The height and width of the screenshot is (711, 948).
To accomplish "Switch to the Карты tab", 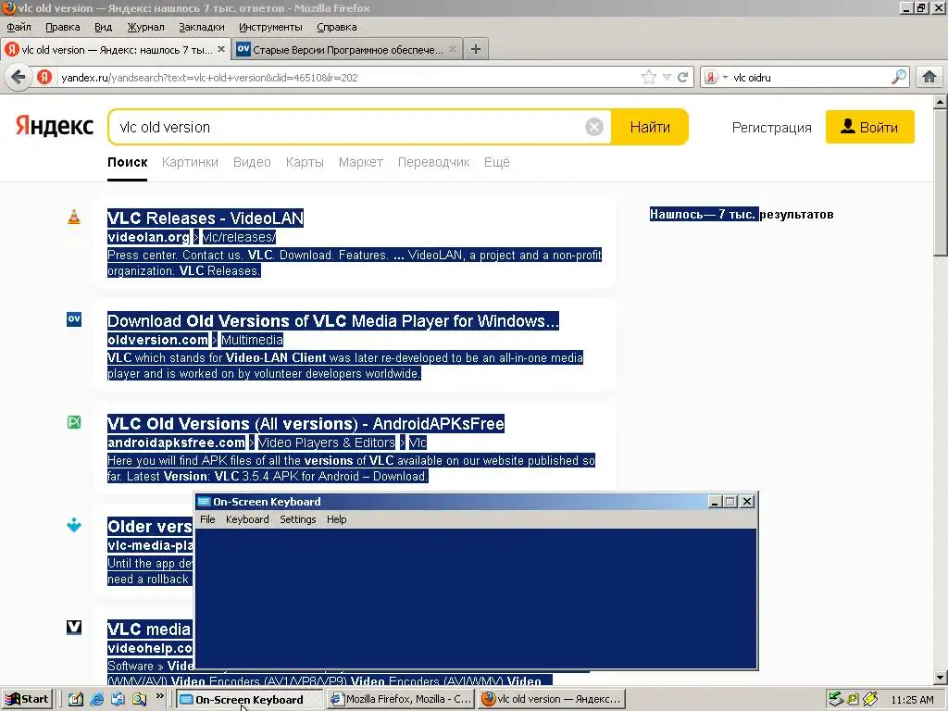I will coord(305,162).
